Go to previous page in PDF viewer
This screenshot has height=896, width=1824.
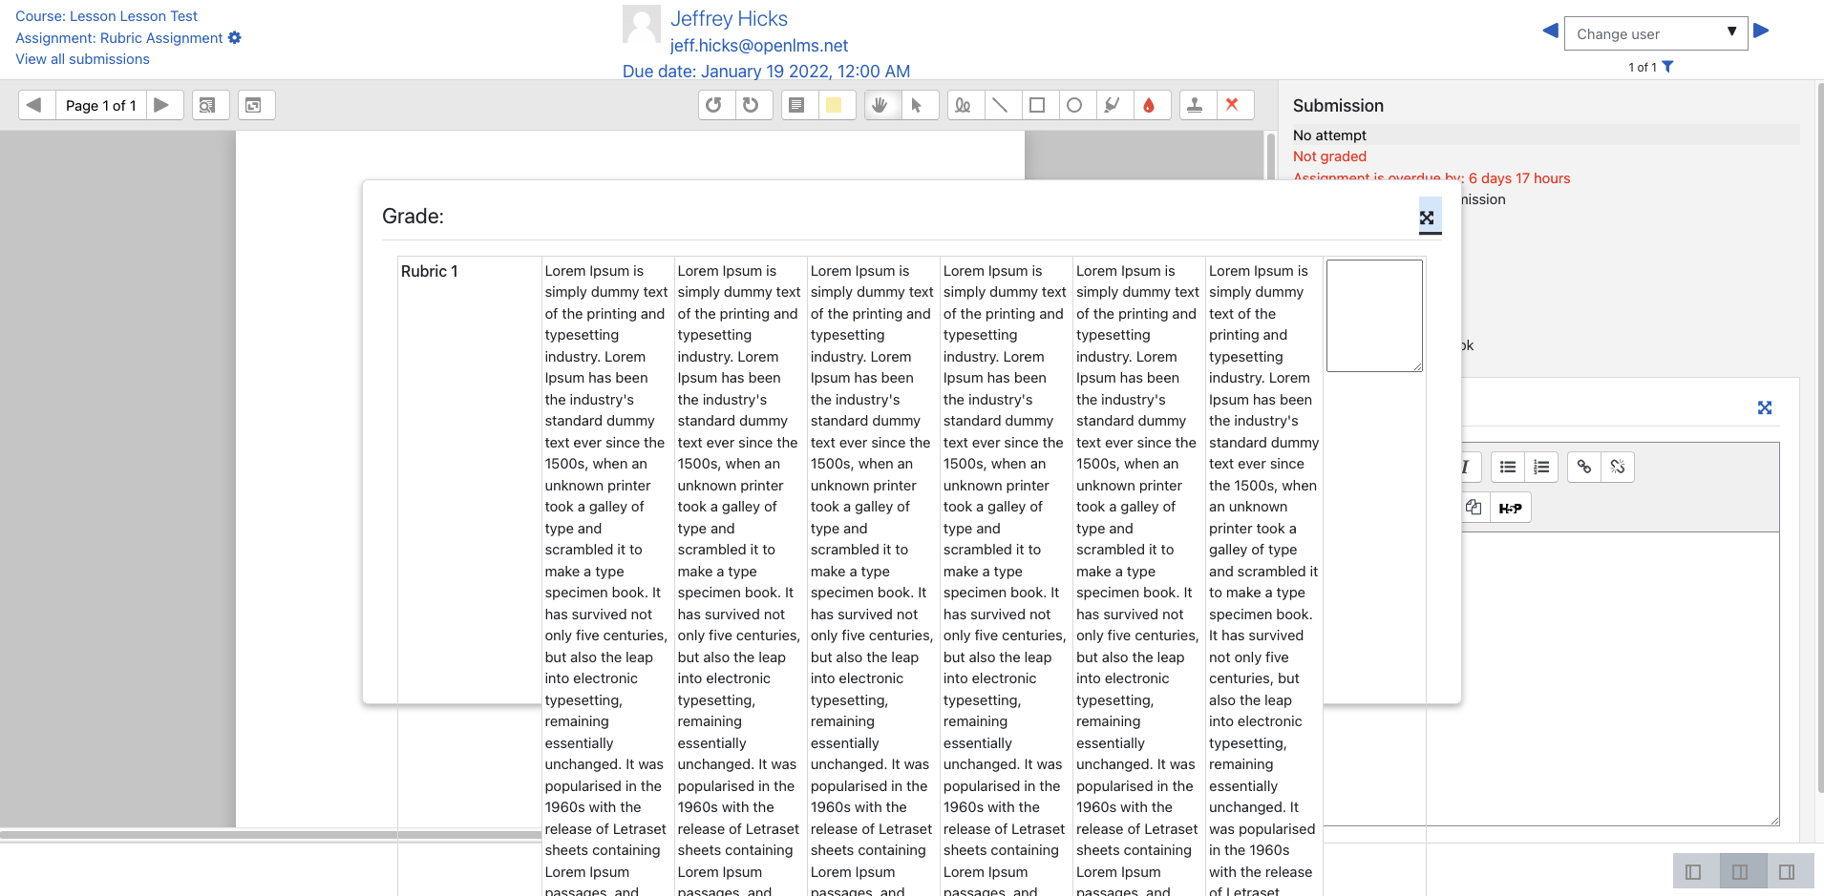coord(34,105)
